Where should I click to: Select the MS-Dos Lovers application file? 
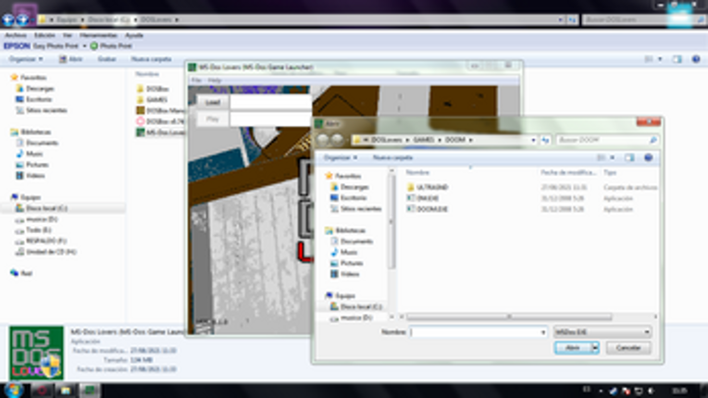[161, 132]
